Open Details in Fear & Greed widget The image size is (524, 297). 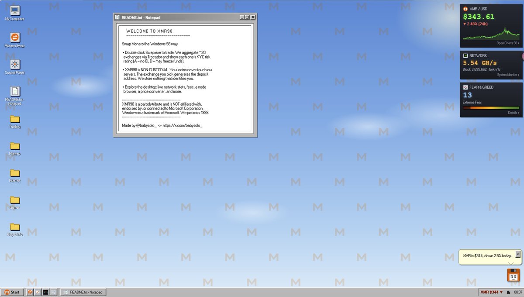click(514, 113)
